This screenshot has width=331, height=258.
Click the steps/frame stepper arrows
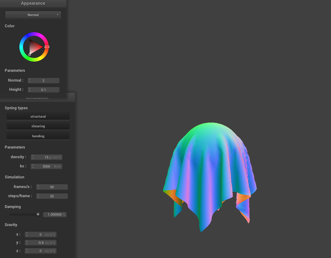pos(38,196)
